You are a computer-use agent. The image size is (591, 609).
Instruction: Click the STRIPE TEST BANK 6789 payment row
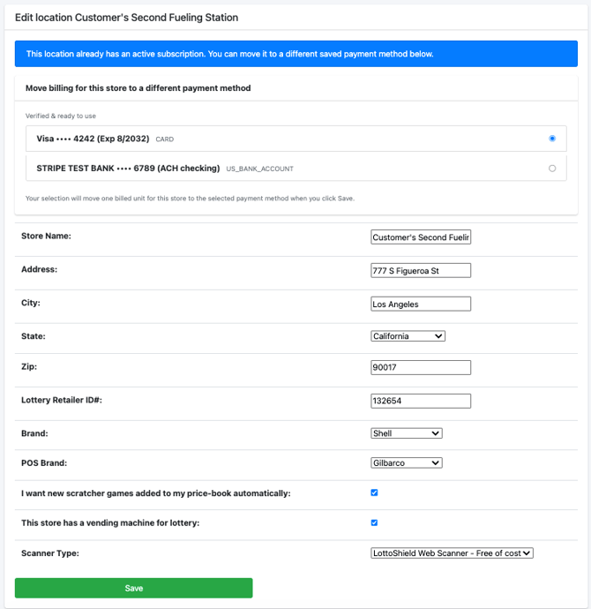pos(265,168)
